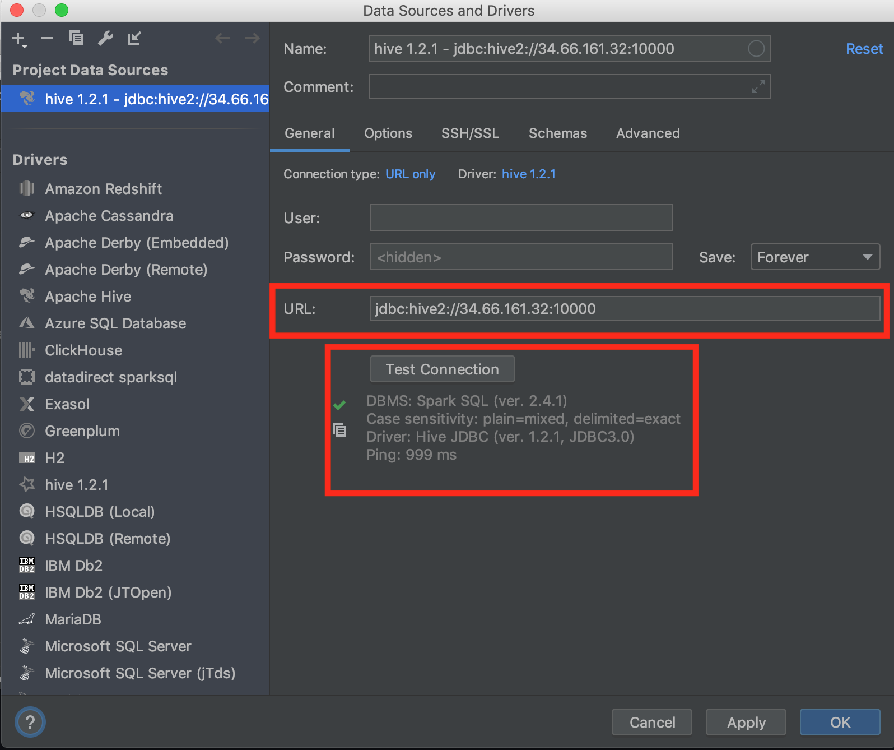Select HSQLDB (Local) driver
This screenshot has height=750, width=894.
pos(134,512)
